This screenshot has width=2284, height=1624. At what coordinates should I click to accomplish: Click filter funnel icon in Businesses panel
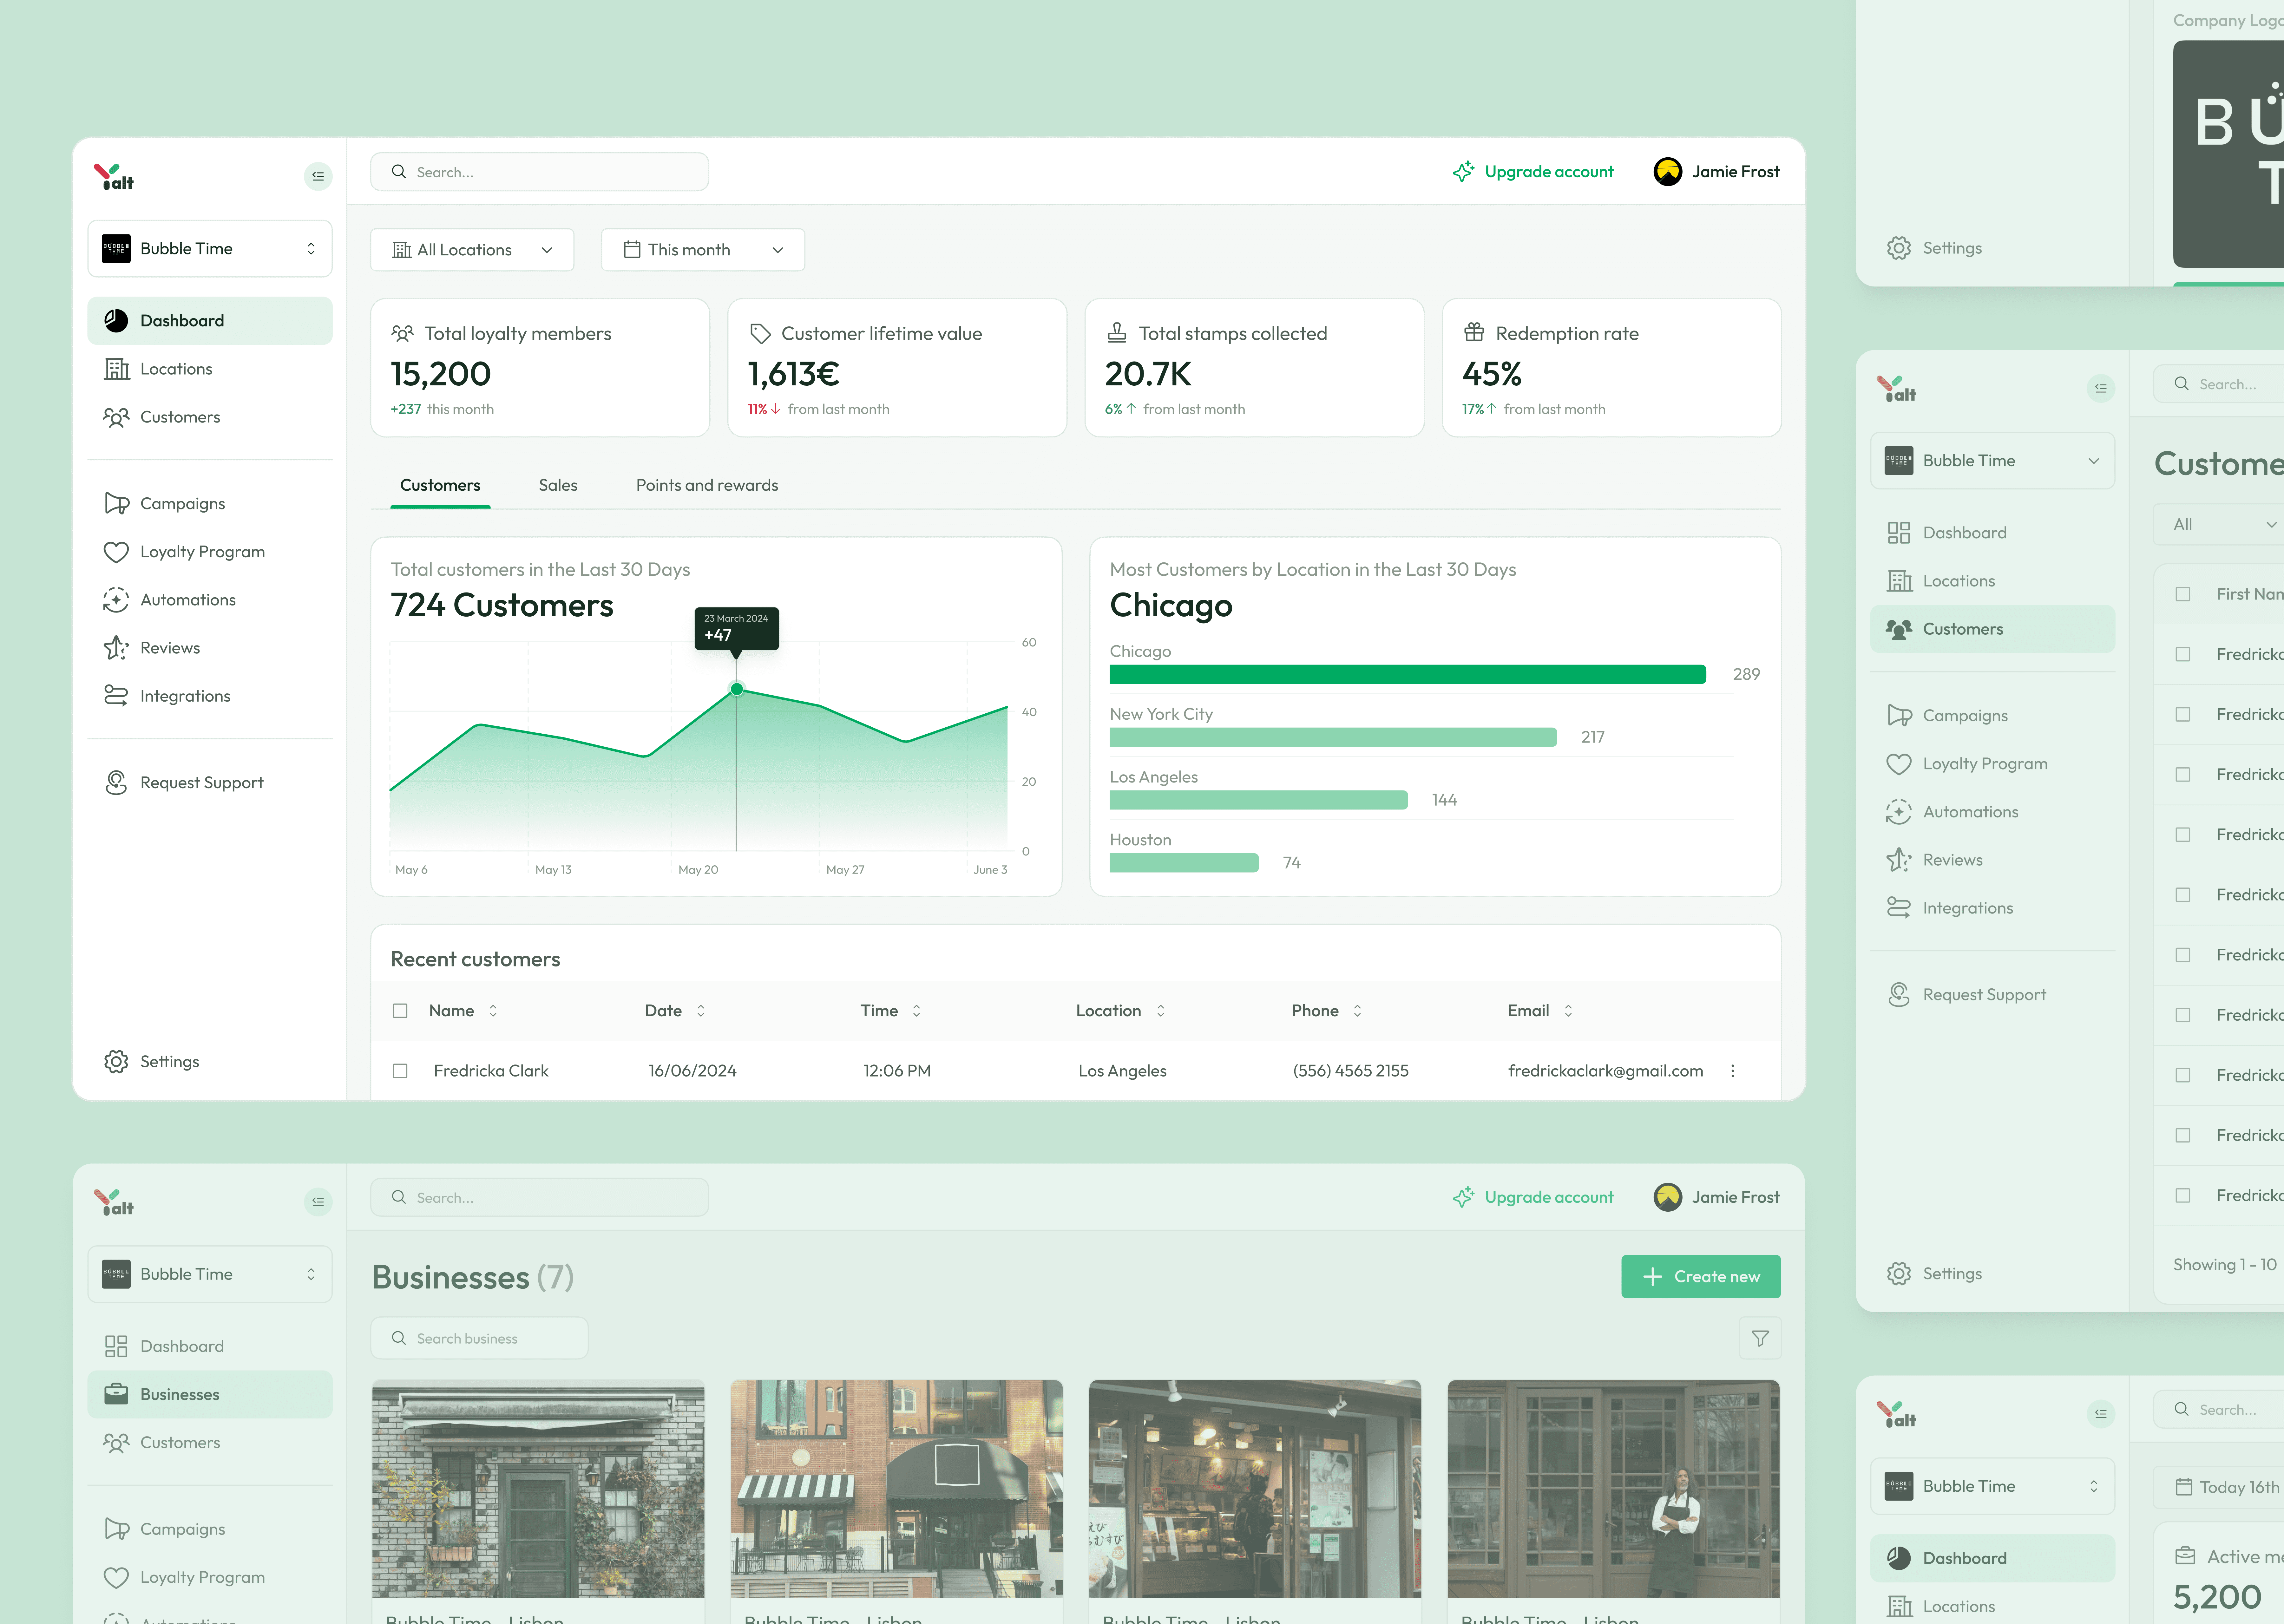1760,1338
